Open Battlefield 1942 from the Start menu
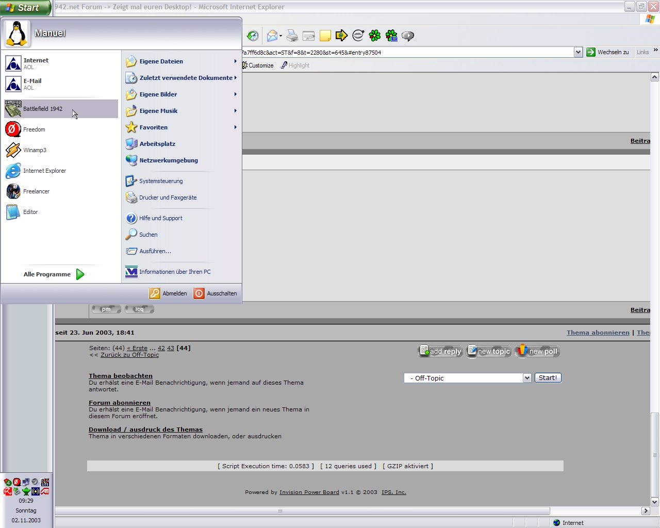This screenshot has width=660, height=528. [x=61, y=109]
